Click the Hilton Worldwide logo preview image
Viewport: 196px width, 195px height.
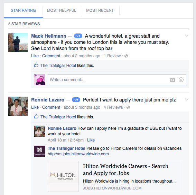[x=63, y=176]
